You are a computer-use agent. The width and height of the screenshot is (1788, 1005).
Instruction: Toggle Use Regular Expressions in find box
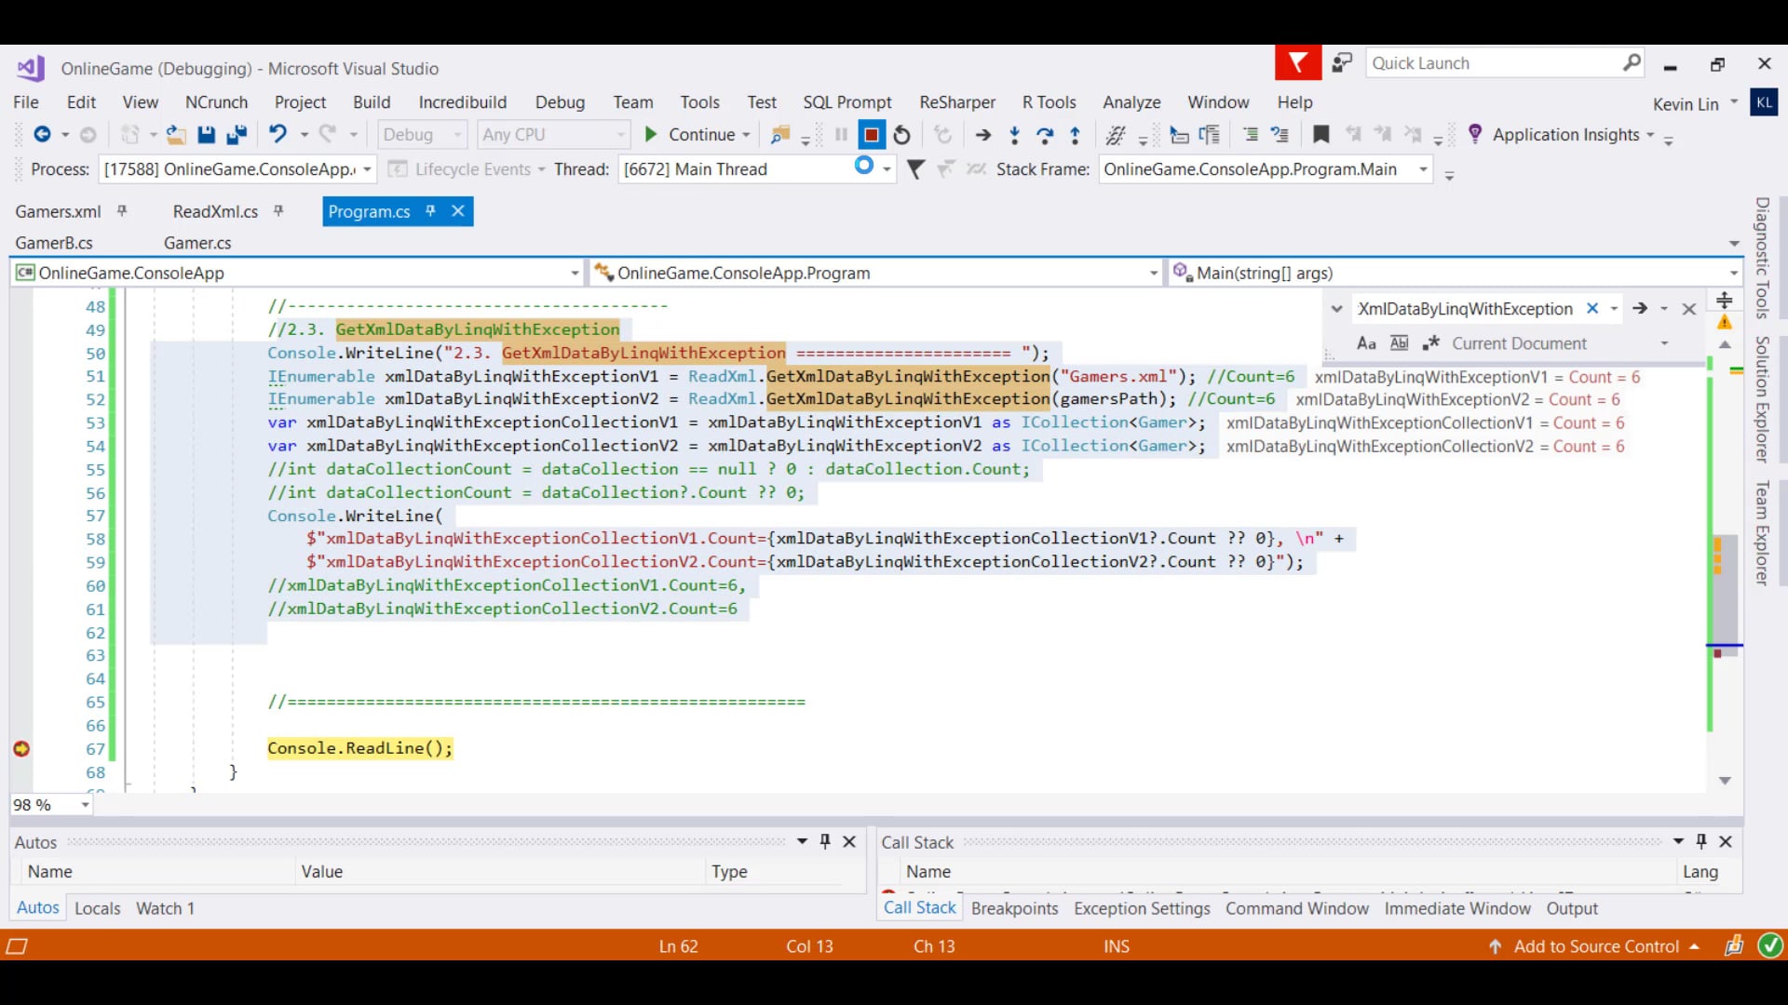click(x=1431, y=343)
